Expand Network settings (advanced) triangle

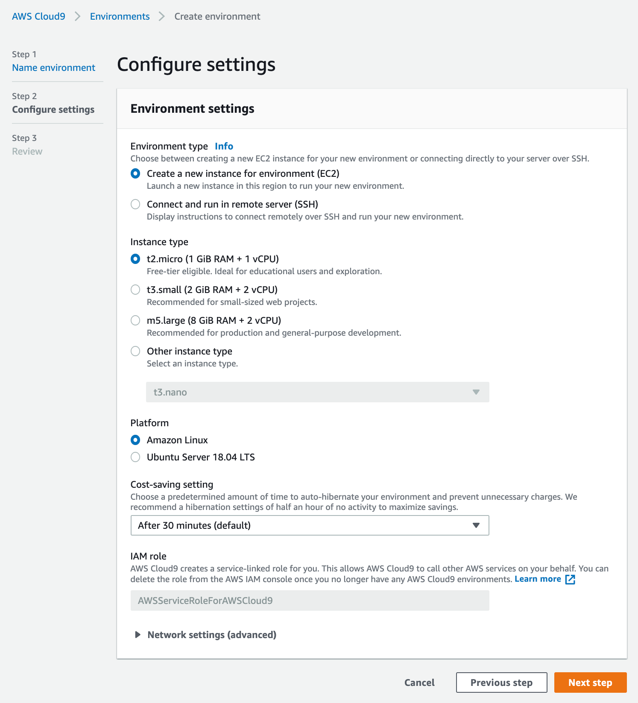pyautogui.click(x=138, y=635)
